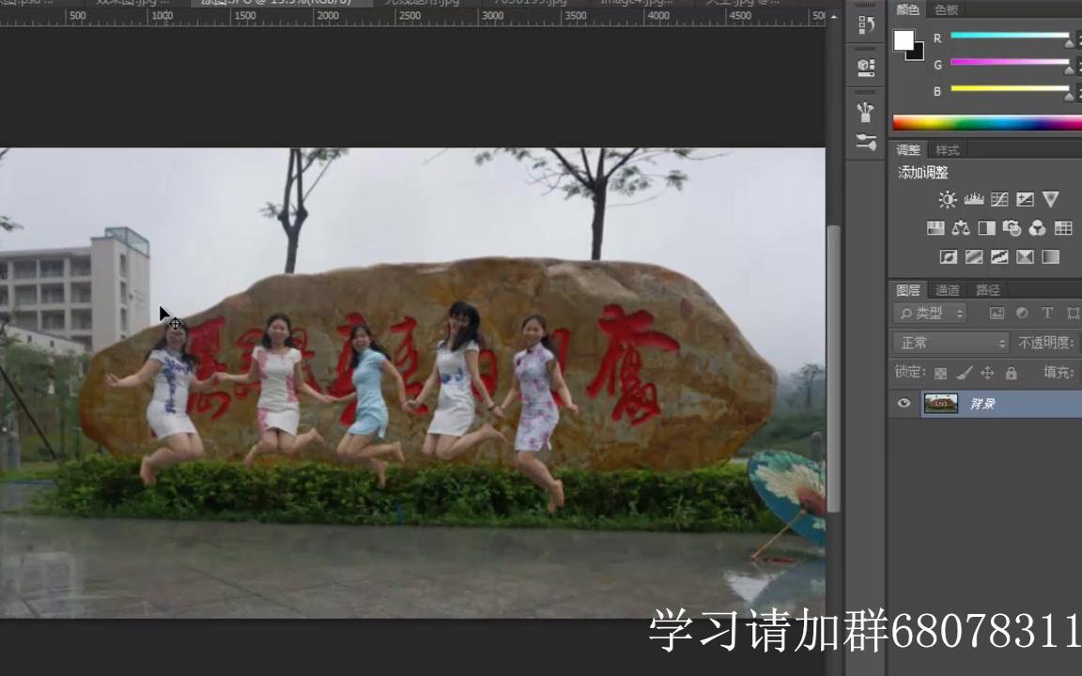The width and height of the screenshot is (1082, 676).
Task: Select the Color Balance adjustment icon
Action: [960, 228]
